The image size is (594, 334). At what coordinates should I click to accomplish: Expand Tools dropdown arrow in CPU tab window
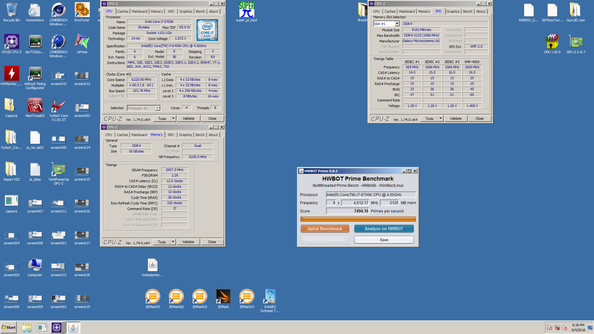pos(173,118)
